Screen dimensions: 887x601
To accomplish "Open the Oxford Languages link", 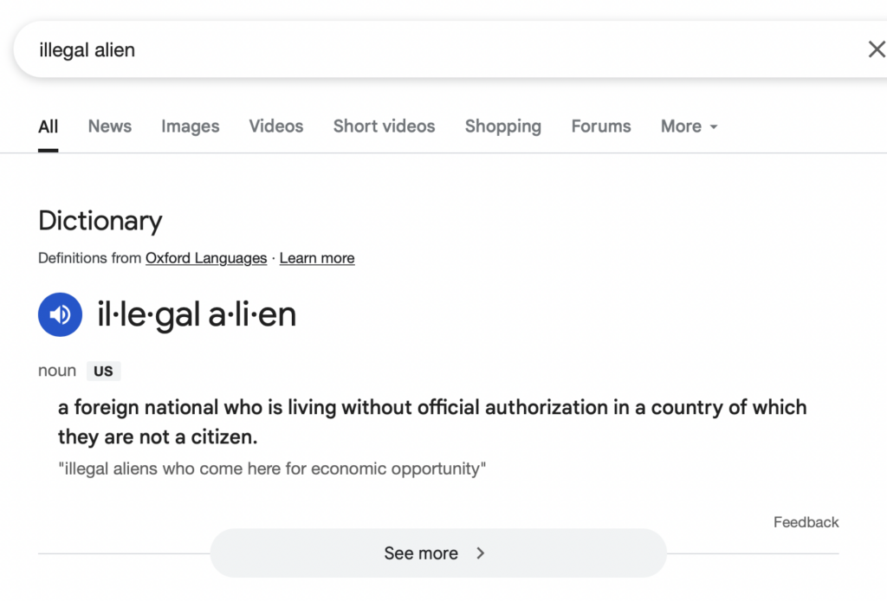I will 206,258.
